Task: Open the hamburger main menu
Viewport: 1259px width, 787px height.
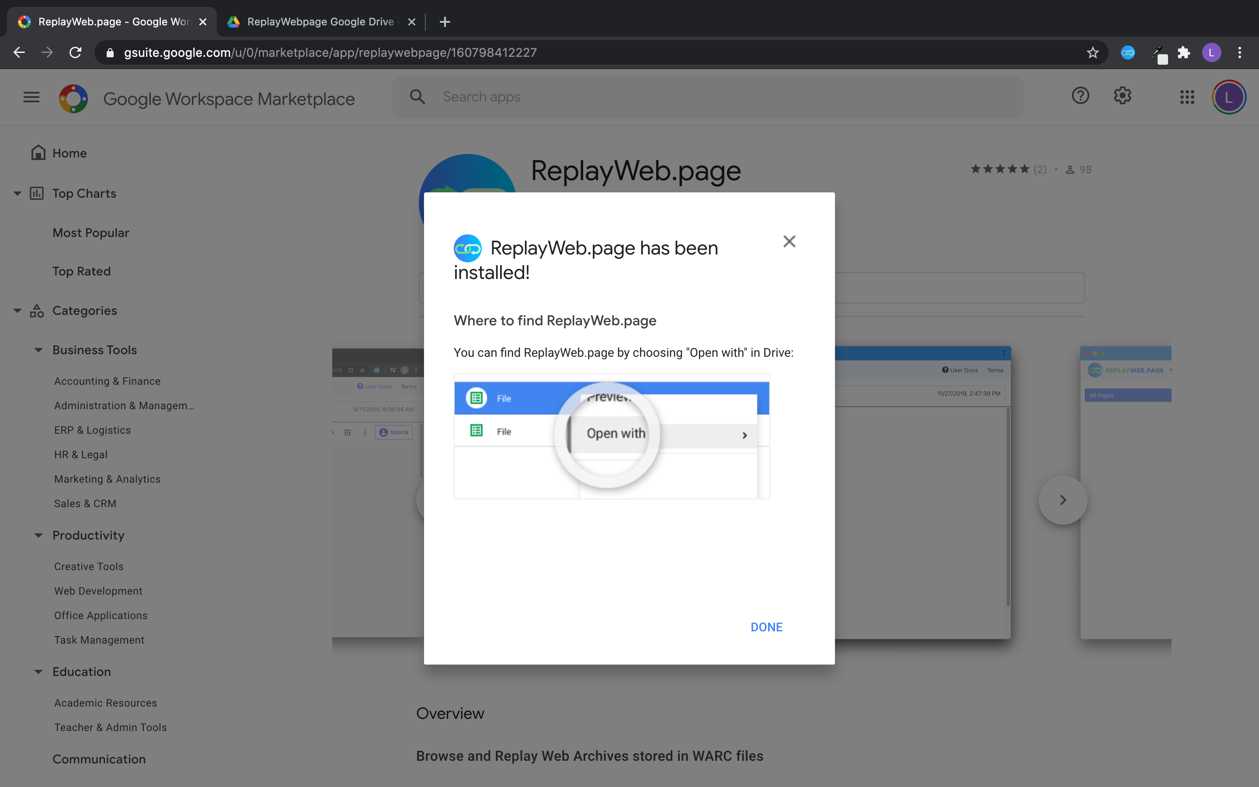Action: (31, 98)
